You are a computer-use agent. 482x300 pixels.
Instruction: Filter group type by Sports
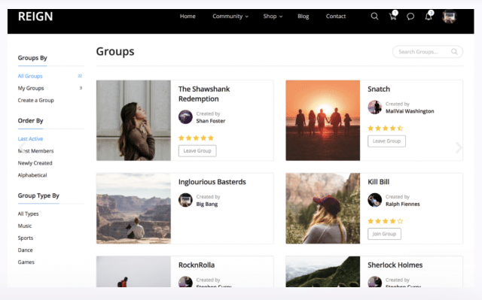[x=26, y=238]
